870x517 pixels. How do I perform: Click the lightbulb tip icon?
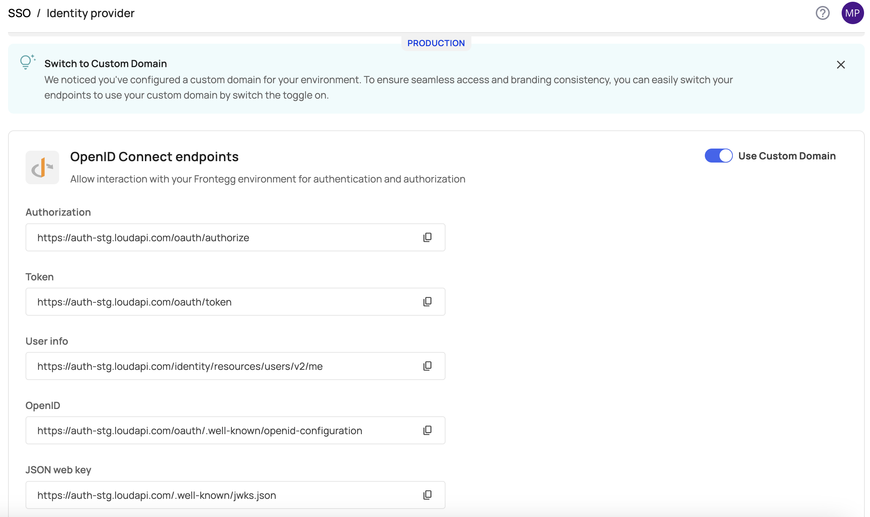pos(27,62)
